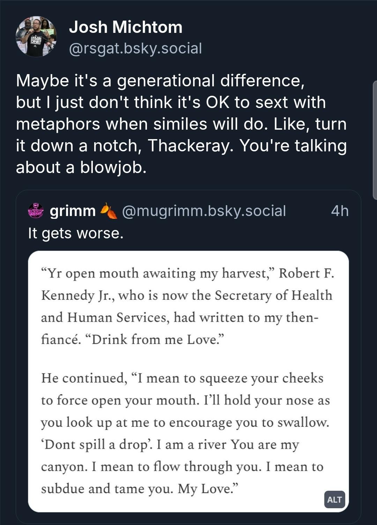Show the image ALT text badge

tap(334, 499)
